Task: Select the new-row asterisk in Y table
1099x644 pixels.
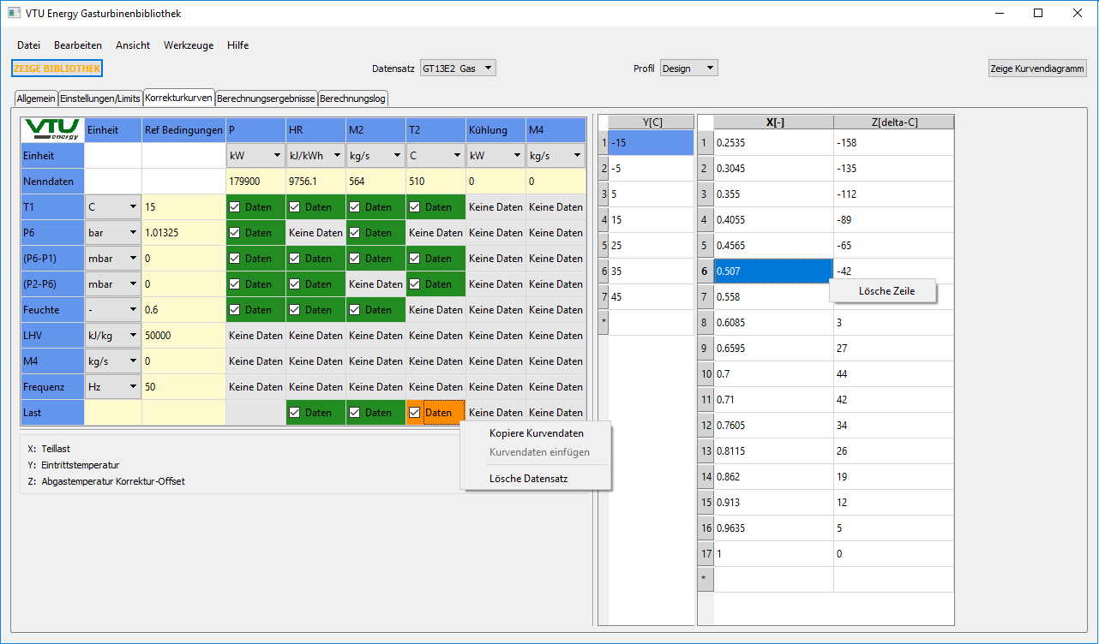Action: (x=604, y=323)
